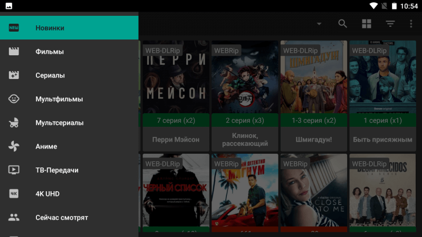Tap WEBRip badge on Клинок poster
This screenshot has height=237, width=422.
tap(226, 50)
